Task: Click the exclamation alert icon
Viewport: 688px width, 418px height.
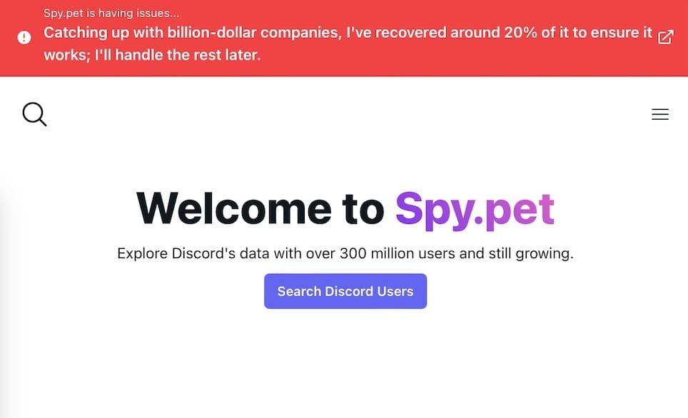Action: click(24, 37)
